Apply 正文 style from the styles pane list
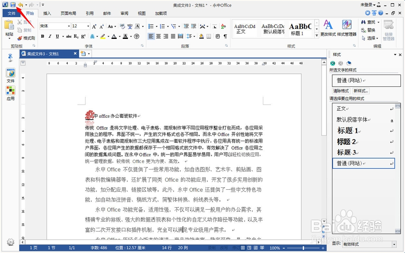The width and height of the screenshot is (405, 253). 364,109
